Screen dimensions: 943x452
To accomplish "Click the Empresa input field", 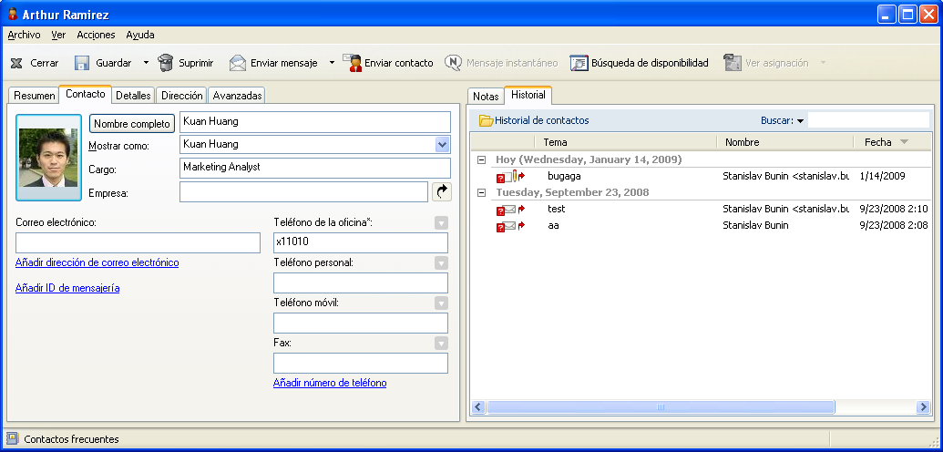I will click(303, 192).
